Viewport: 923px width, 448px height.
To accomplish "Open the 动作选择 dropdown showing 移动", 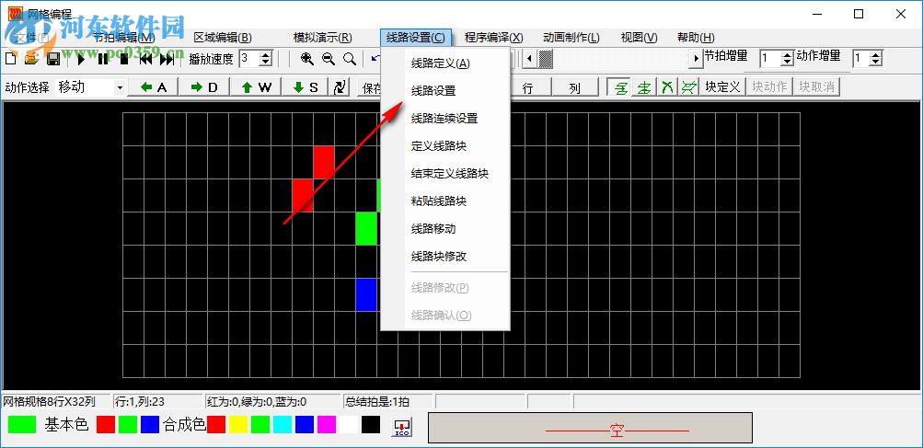I will click(120, 87).
